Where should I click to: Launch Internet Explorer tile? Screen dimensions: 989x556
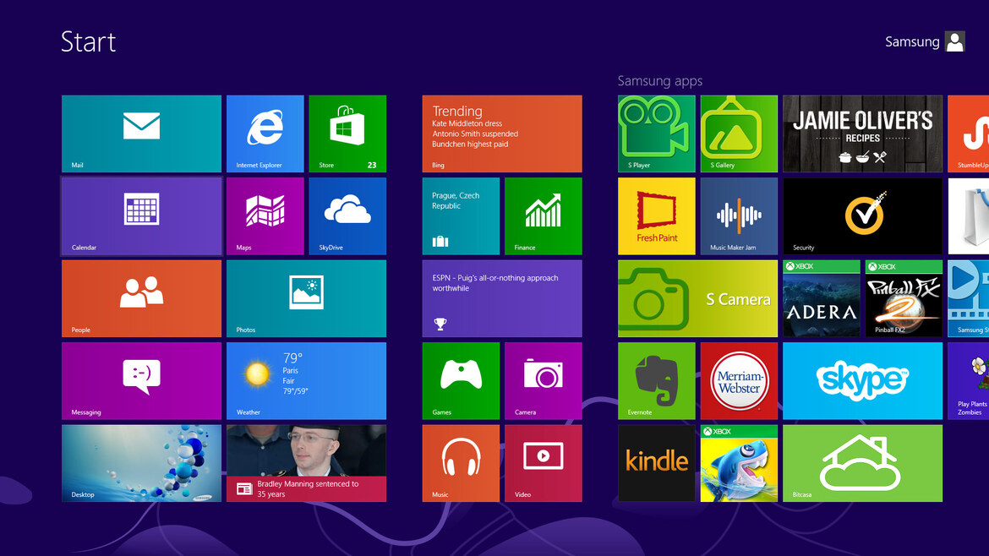click(265, 134)
